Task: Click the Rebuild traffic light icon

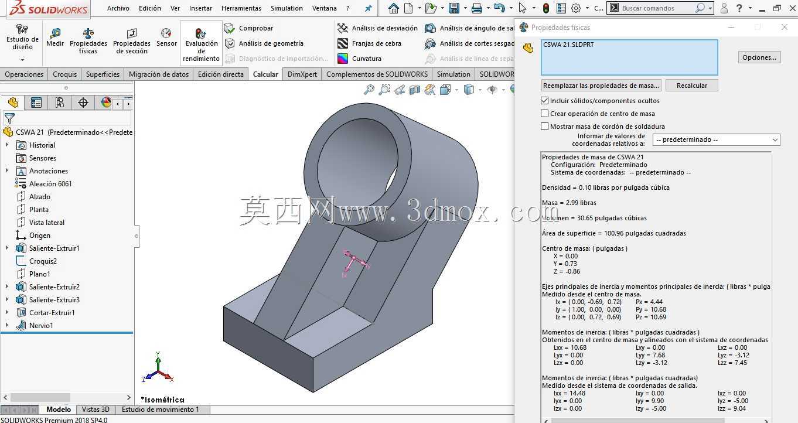Action: click(546, 8)
